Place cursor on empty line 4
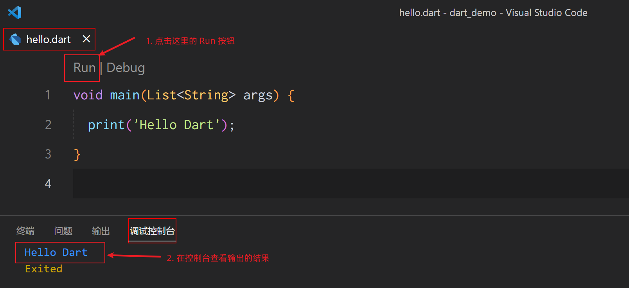Image resolution: width=629 pixels, height=288 pixels. pyautogui.click(x=351, y=184)
